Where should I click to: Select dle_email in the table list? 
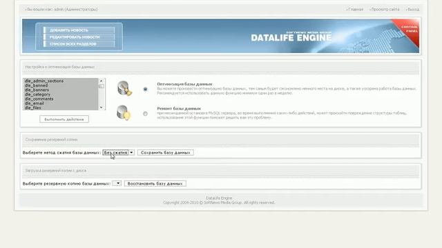(x=61, y=103)
